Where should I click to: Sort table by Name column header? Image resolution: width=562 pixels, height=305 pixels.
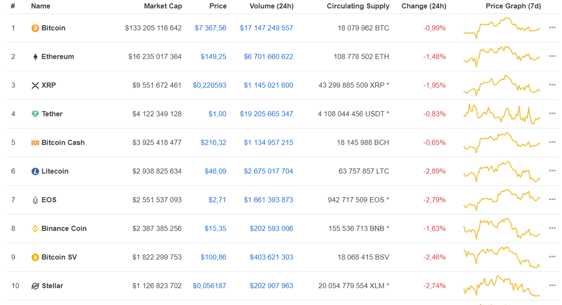(x=41, y=6)
